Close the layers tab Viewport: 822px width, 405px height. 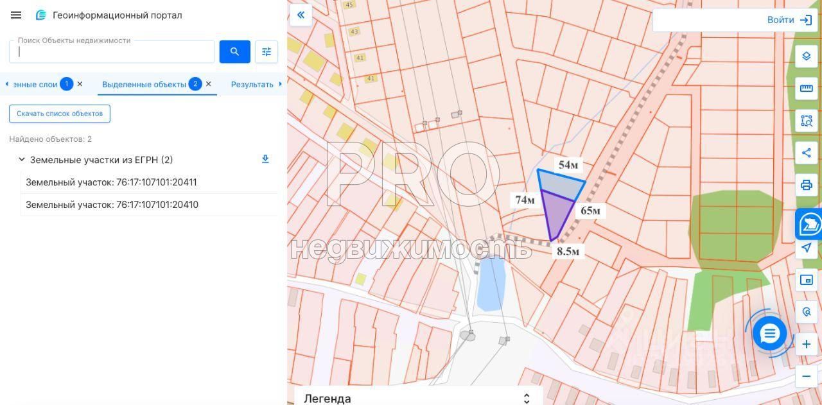80,84
